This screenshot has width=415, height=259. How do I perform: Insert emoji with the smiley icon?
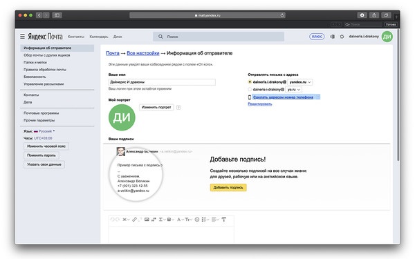pos(197,220)
